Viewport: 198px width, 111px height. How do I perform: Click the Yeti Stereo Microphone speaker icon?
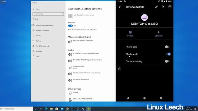coord(70,80)
